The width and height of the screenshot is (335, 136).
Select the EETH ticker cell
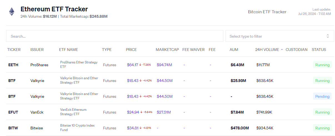click(13, 65)
